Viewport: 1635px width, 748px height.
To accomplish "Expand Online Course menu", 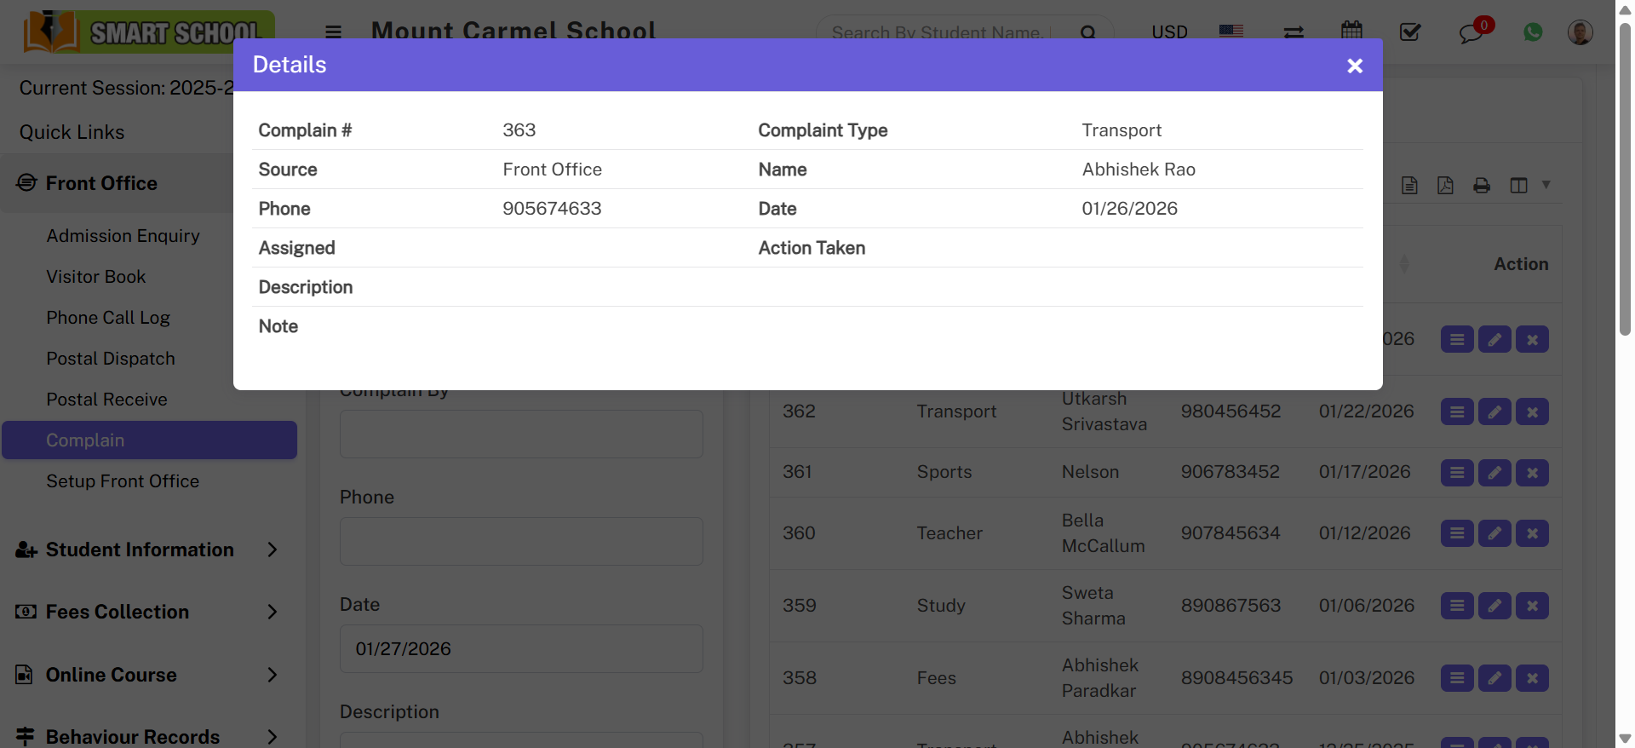I will point(146,675).
